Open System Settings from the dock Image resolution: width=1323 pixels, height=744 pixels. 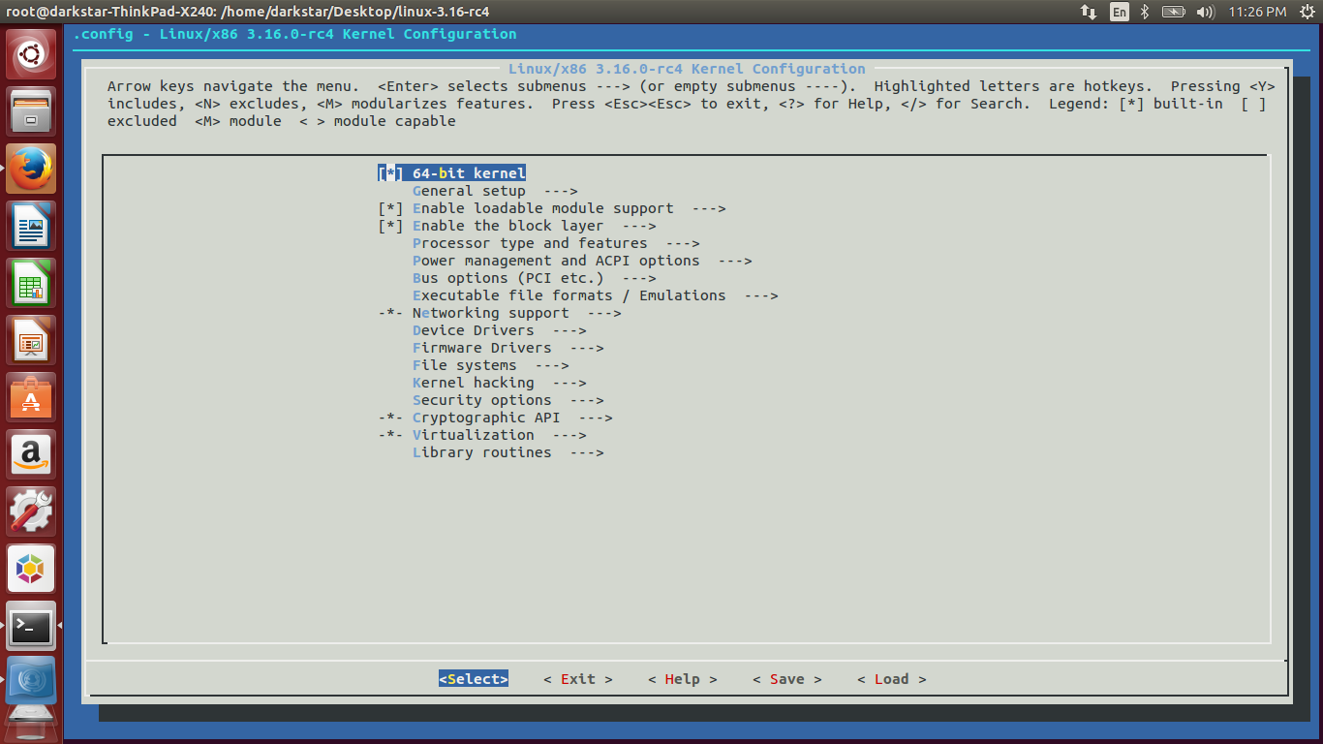click(31, 511)
